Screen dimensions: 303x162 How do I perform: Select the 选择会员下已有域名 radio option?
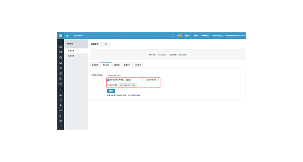click(x=108, y=80)
